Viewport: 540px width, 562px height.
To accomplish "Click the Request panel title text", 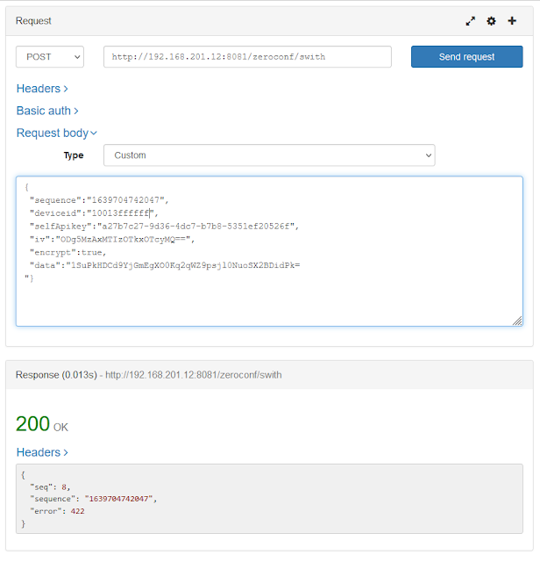I will point(33,20).
